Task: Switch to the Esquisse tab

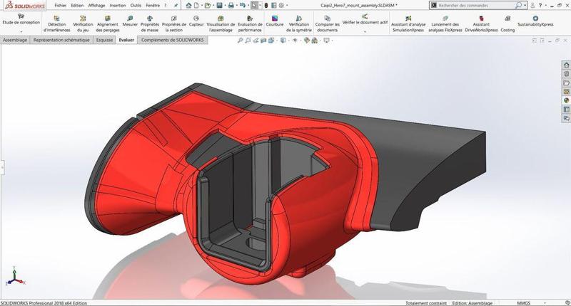Action: [x=106, y=41]
